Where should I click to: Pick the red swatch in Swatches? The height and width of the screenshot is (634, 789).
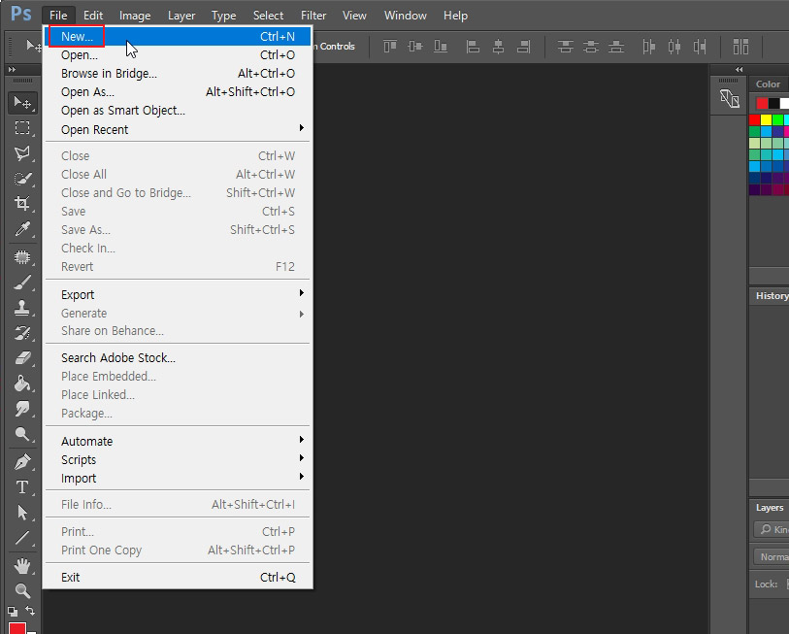tap(754, 119)
